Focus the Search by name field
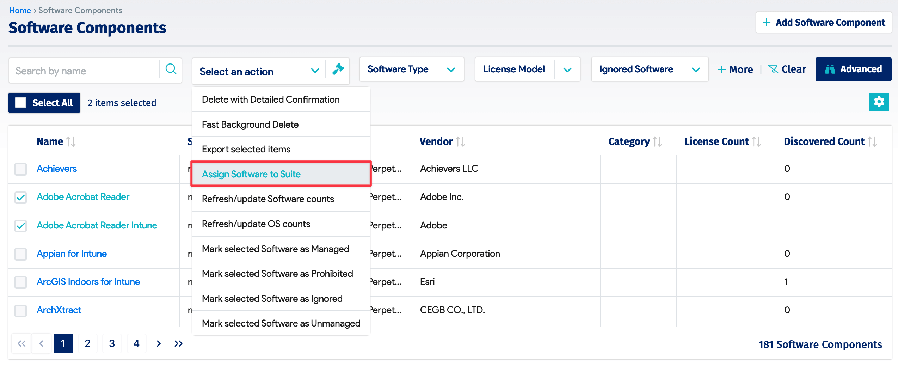Image resolution: width=898 pixels, height=366 pixels. click(84, 71)
